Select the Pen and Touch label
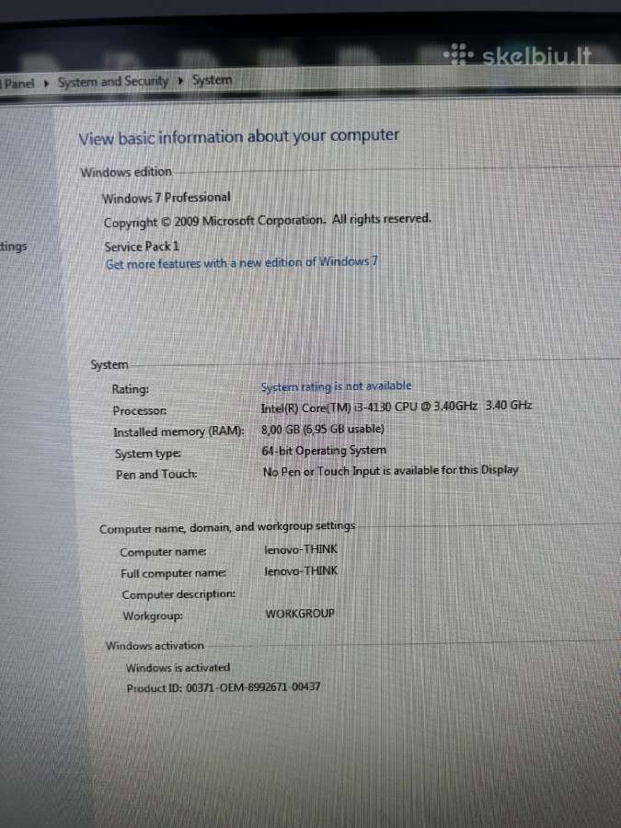621x828 pixels. click(156, 475)
